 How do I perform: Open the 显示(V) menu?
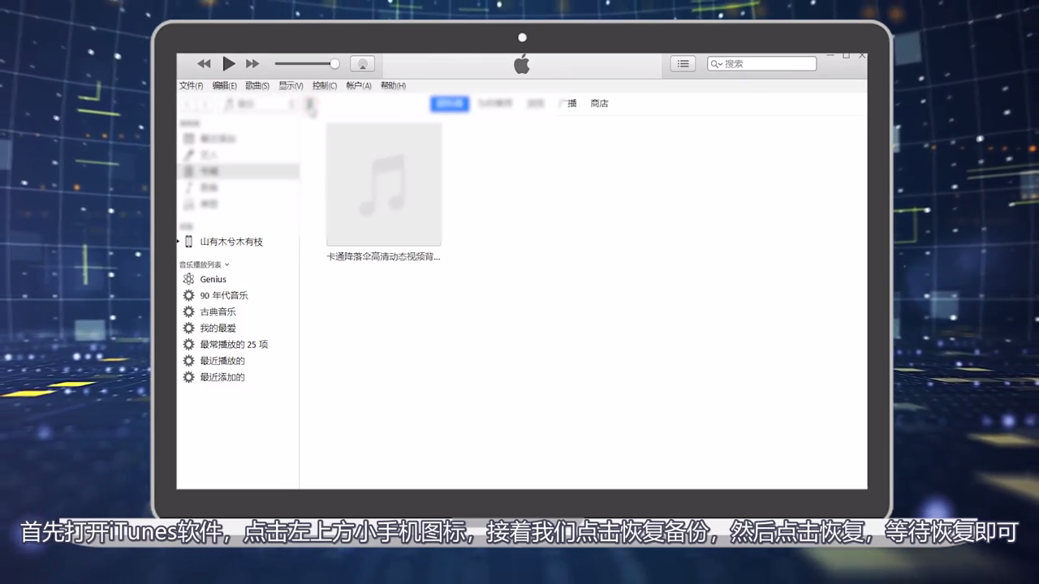[x=291, y=85]
